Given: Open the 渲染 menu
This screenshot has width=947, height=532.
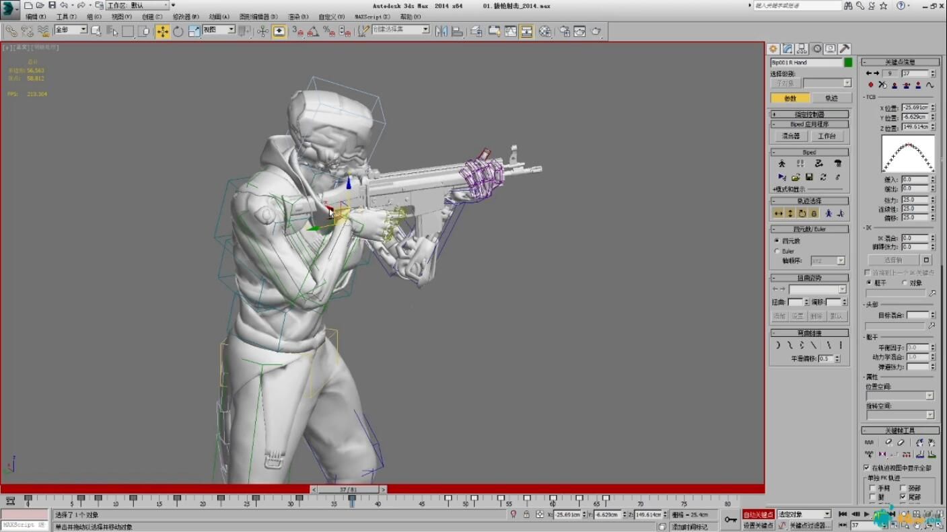Looking at the screenshot, I should [x=298, y=16].
